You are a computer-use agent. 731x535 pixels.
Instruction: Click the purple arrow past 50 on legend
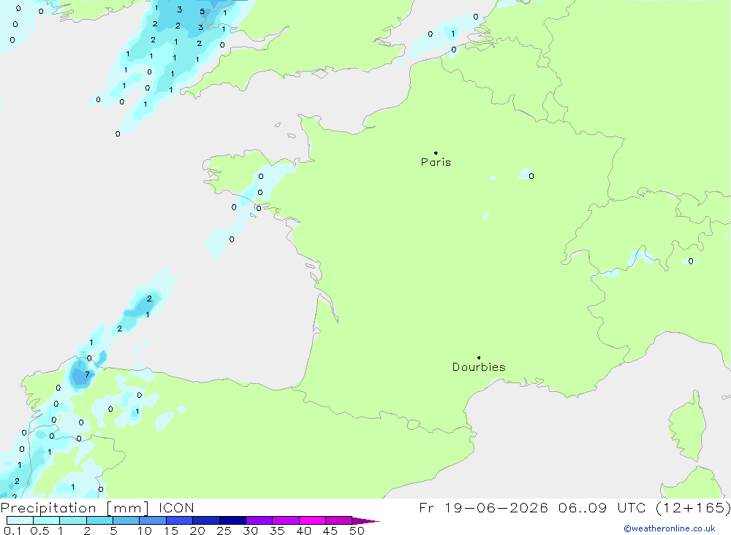tap(365, 520)
